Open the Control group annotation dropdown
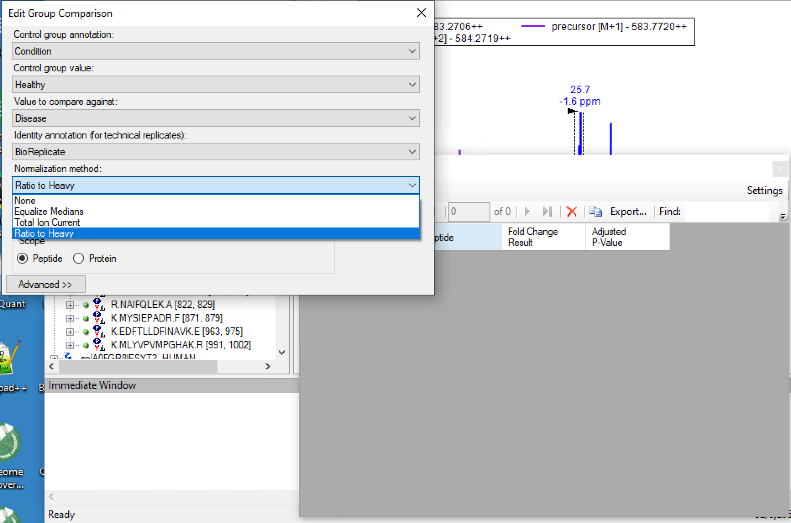This screenshot has width=791, height=523. [x=216, y=51]
